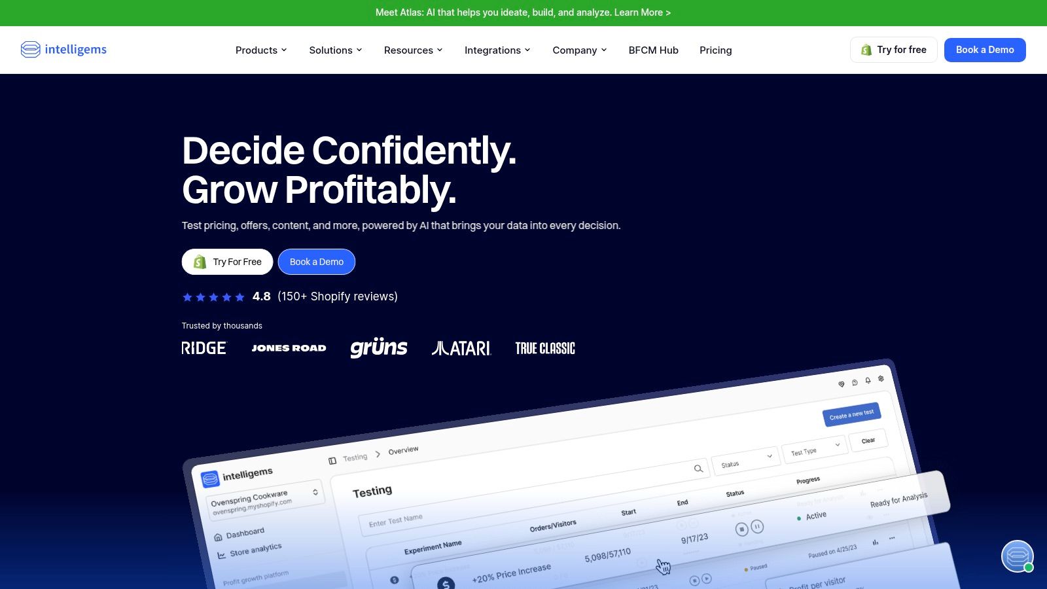Click the Intelligems logo in the header

click(63, 50)
